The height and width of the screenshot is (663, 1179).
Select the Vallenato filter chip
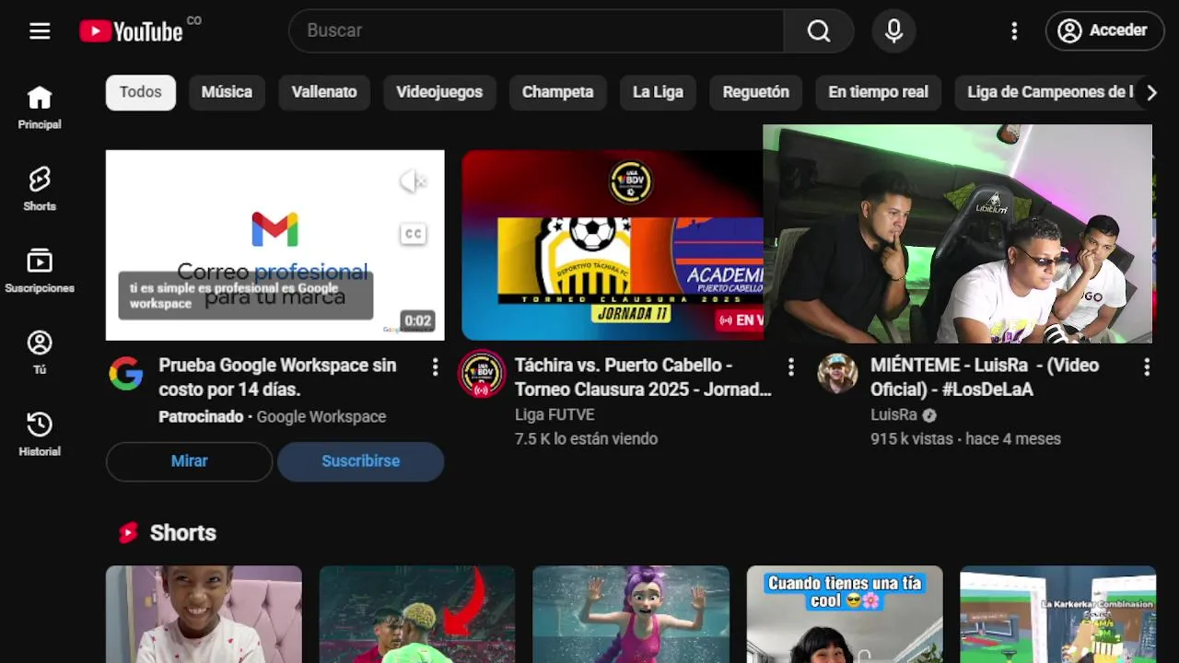point(324,92)
